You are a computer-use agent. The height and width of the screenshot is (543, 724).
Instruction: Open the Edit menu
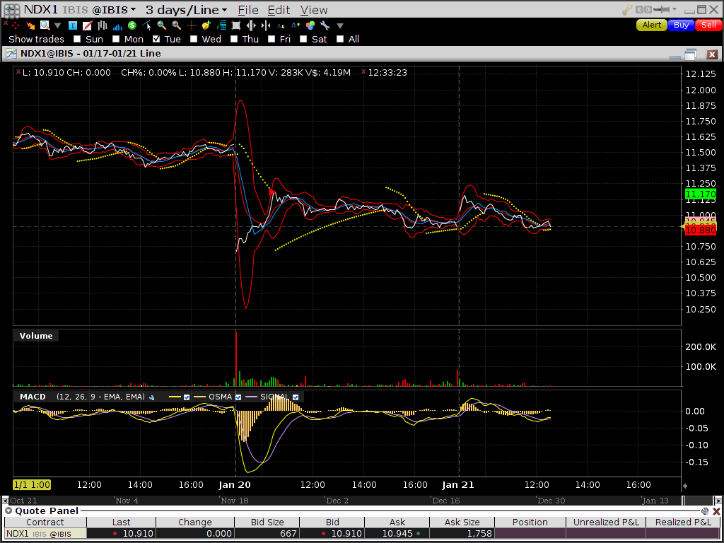point(279,10)
